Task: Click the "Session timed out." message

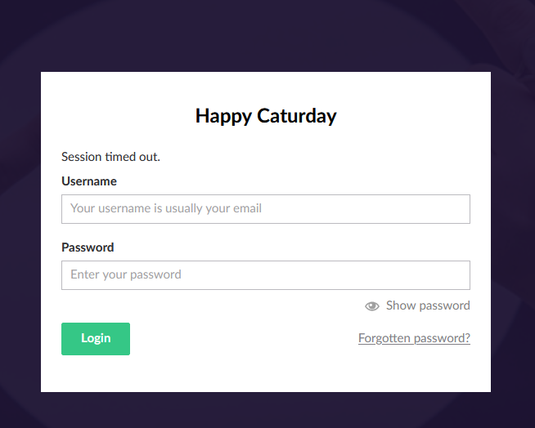Action: (x=110, y=157)
